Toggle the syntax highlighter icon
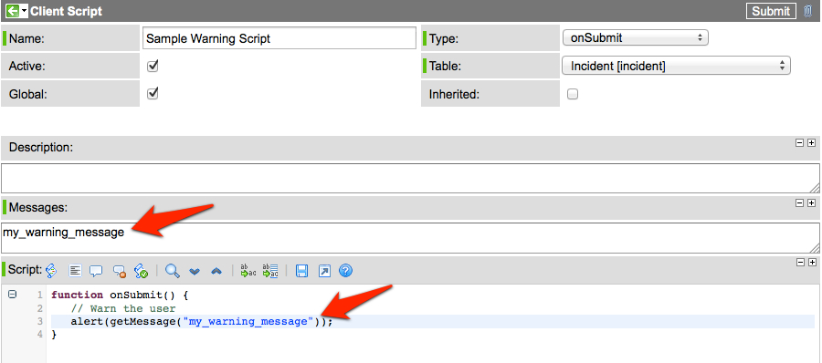 coord(51,270)
